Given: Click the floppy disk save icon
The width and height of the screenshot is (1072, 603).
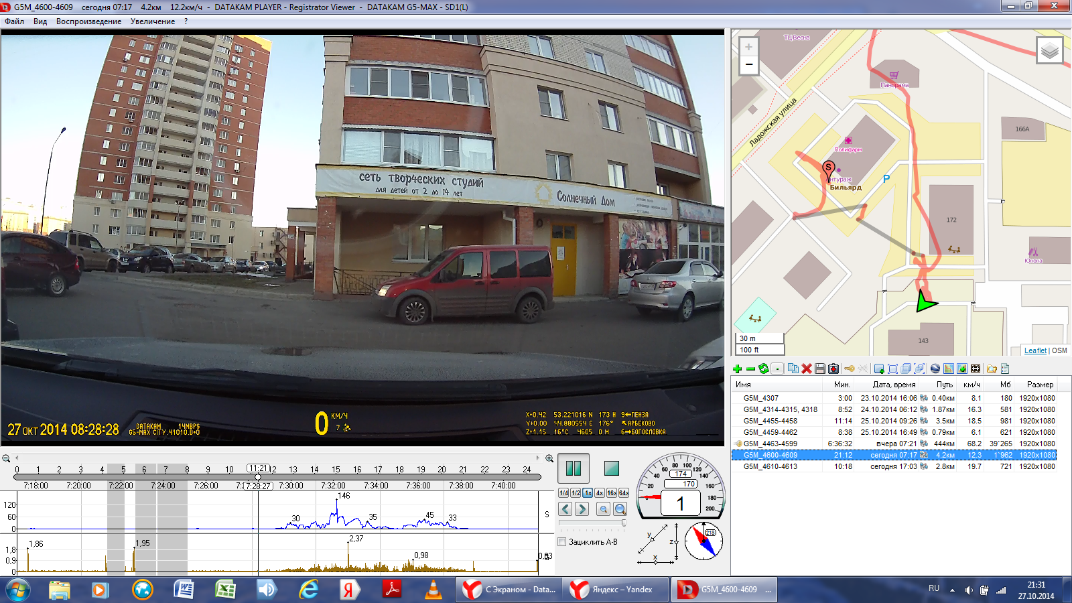Looking at the screenshot, I should pos(820,368).
